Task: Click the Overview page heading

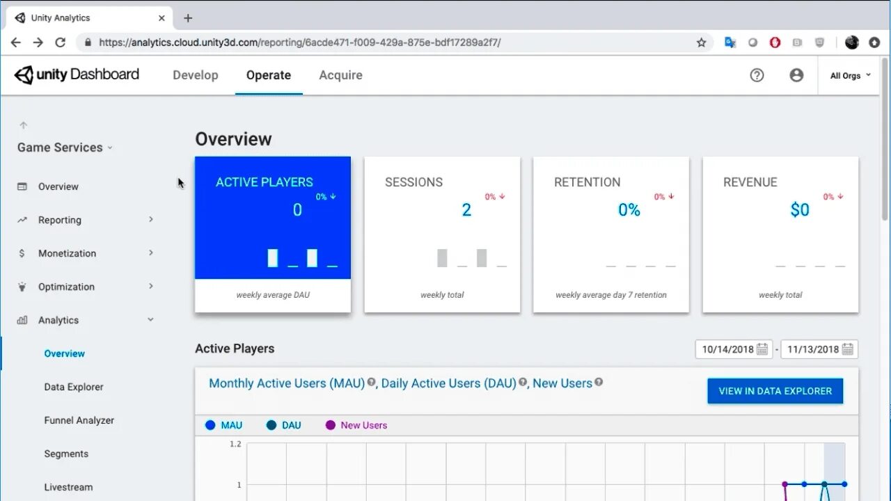Action: pos(233,139)
